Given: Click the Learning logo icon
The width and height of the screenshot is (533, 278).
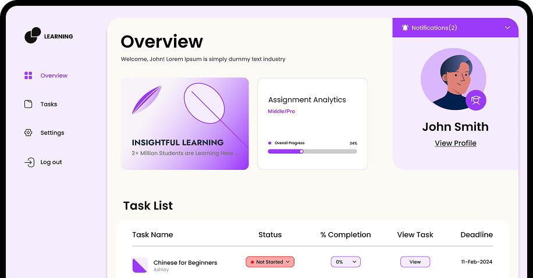Looking at the screenshot, I should coord(33,35).
